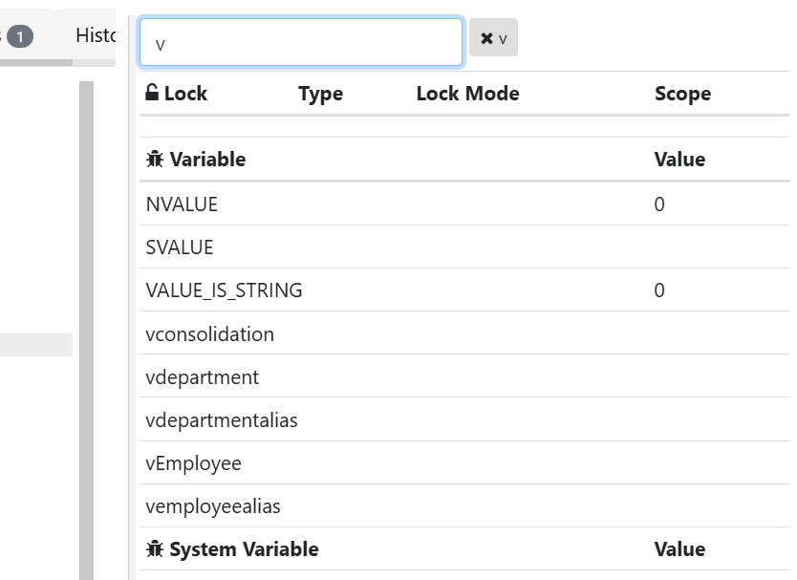Image resolution: width=797 pixels, height=580 pixels.
Task: Open the partially visible History tab
Action: (x=96, y=35)
